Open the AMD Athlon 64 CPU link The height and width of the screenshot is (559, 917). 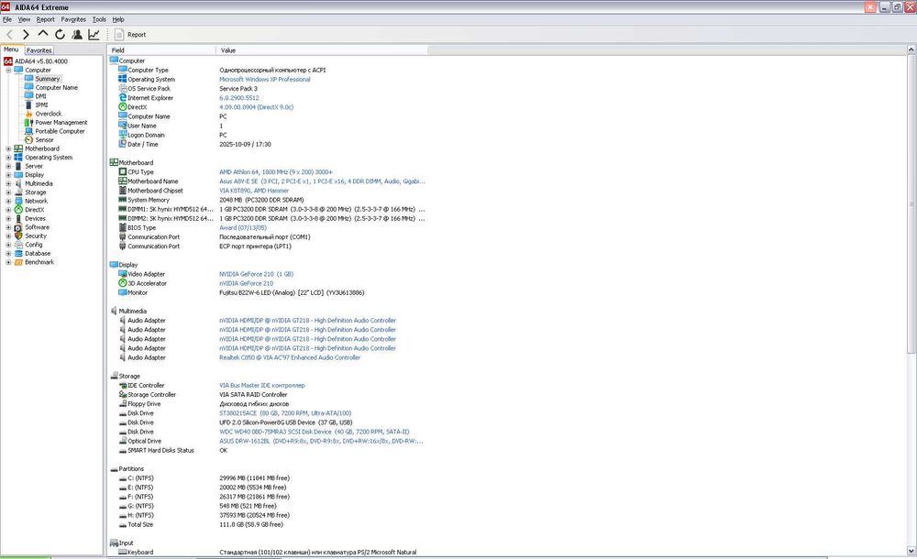click(x=275, y=172)
